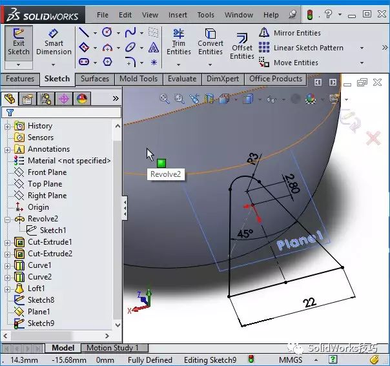The width and height of the screenshot is (390, 366).
Task: Open the DisplayManager tab
Action: click(82, 99)
